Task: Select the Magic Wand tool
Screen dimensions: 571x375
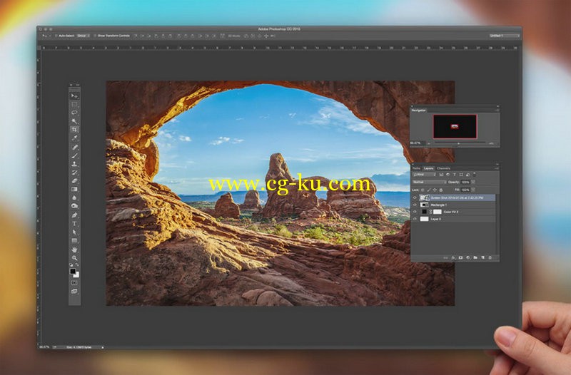Action: [74, 121]
